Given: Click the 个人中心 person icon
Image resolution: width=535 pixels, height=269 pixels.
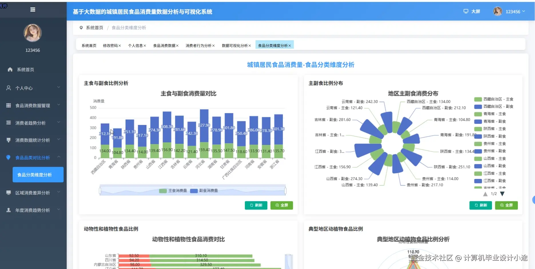Looking at the screenshot, I should click(x=9, y=88).
